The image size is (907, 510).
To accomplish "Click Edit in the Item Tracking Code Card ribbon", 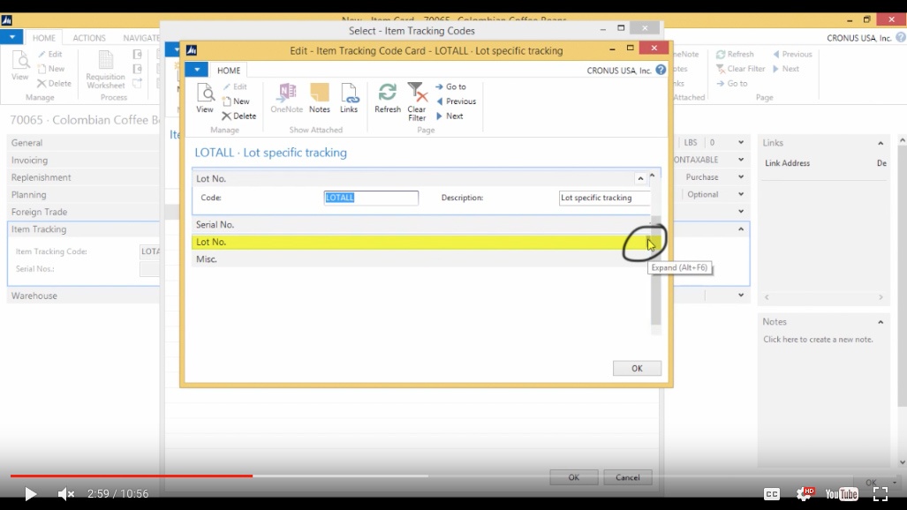I will 236,86.
